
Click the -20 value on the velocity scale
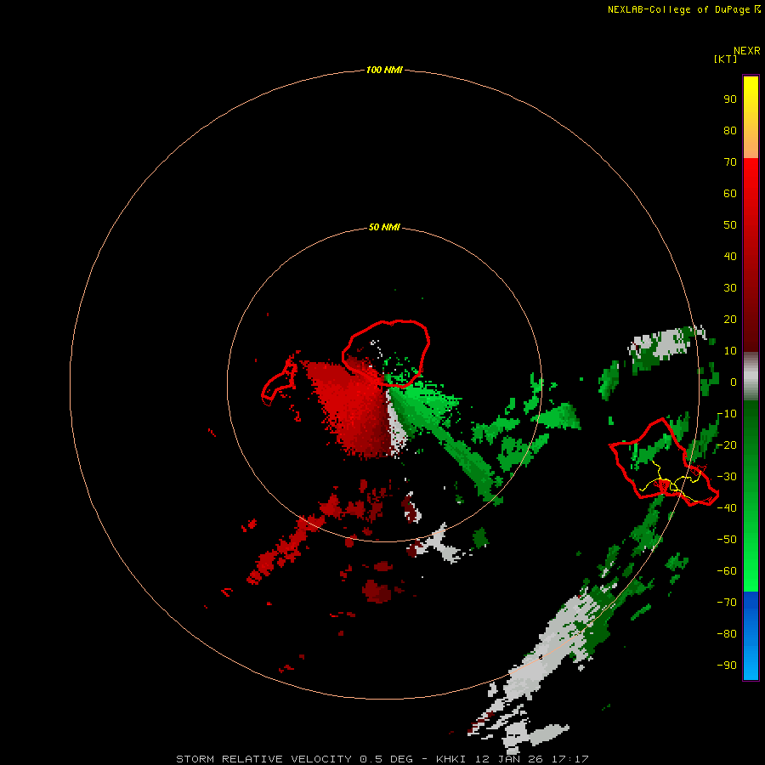coord(727,445)
